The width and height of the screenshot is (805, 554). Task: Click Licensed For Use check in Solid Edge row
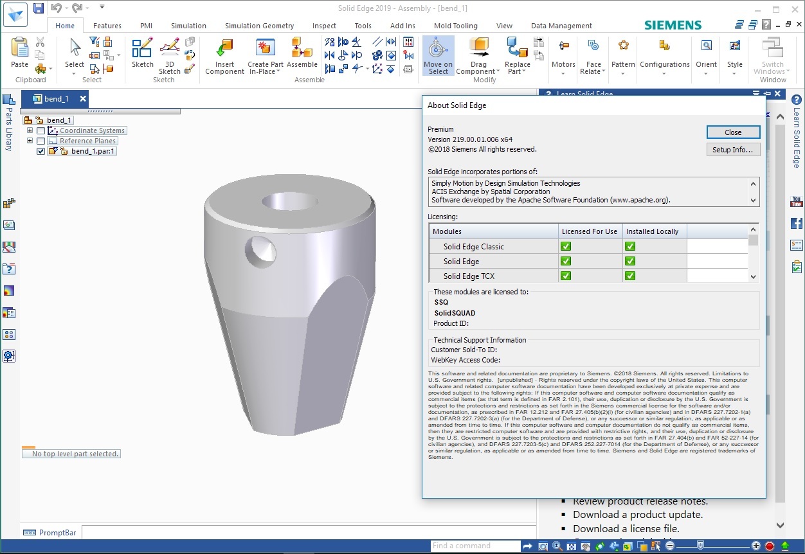coord(566,261)
